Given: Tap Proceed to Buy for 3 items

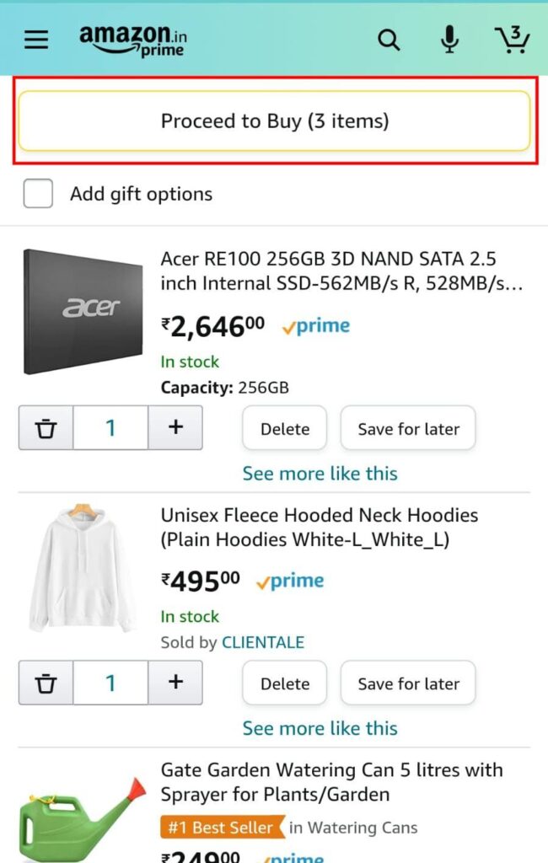Looking at the screenshot, I should tap(274, 121).
